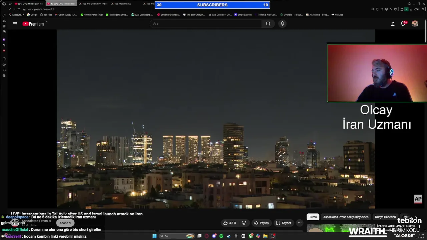Open File Explorer from the taskbar

(265, 236)
